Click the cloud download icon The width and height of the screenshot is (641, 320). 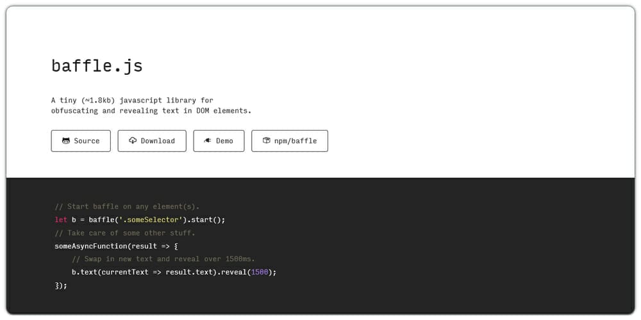coord(133,140)
